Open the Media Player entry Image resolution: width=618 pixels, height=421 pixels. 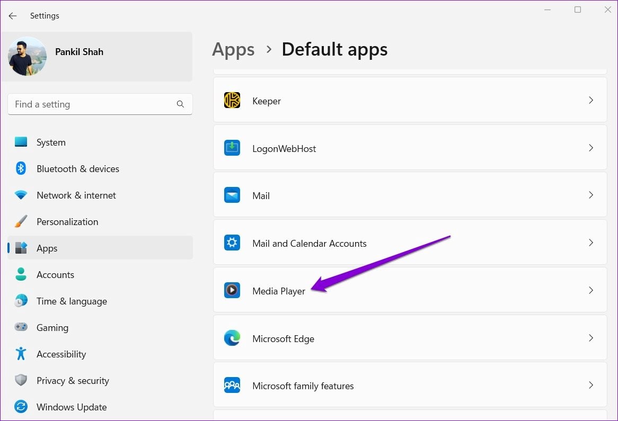[x=410, y=290]
